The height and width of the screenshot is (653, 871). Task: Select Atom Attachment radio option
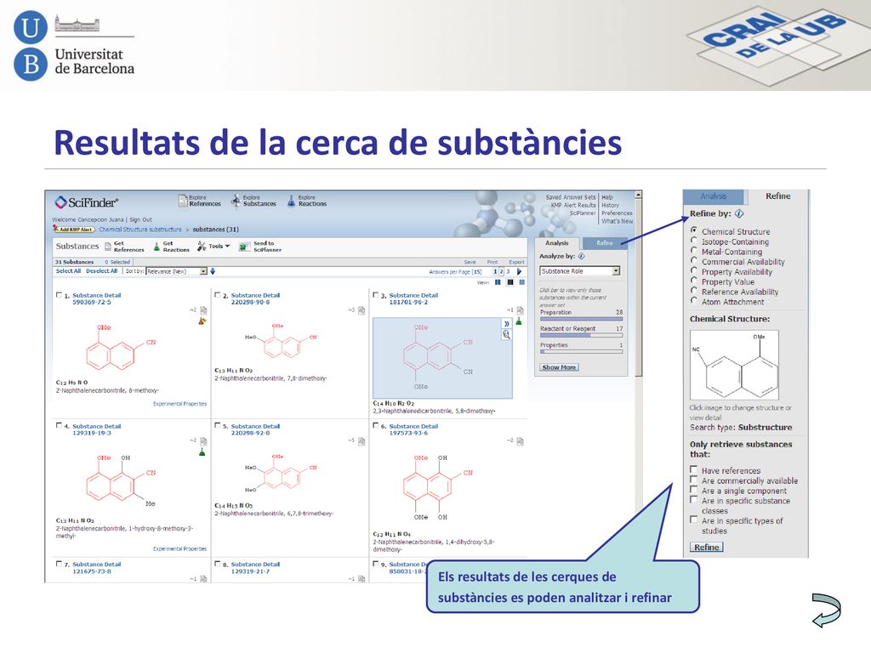coord(694,300)
